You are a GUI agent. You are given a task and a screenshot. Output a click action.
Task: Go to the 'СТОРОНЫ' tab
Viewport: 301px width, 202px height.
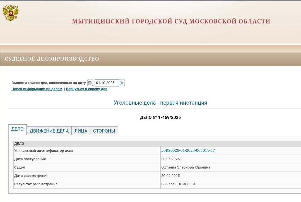[x=104, y=131]
